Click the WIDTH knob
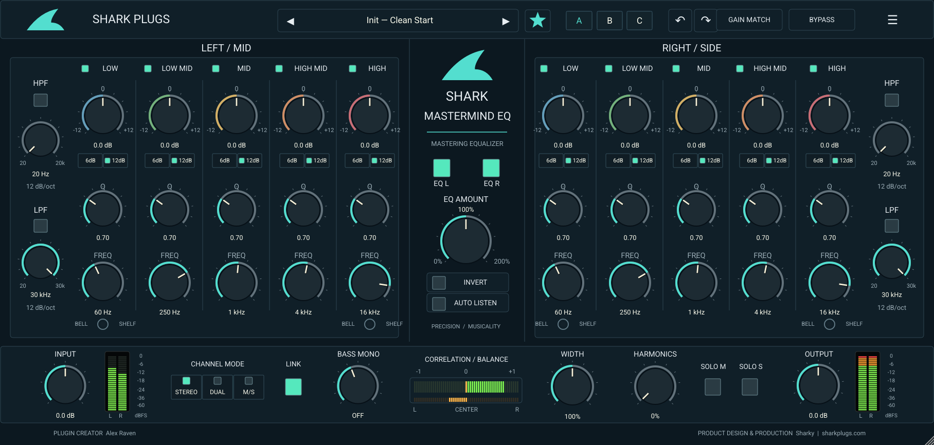The height and width of the screenshot is (445, 934). [x=572, y=386]
